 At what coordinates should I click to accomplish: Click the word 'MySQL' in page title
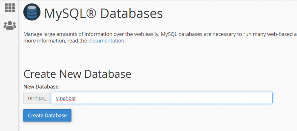(x=64, y=13)
